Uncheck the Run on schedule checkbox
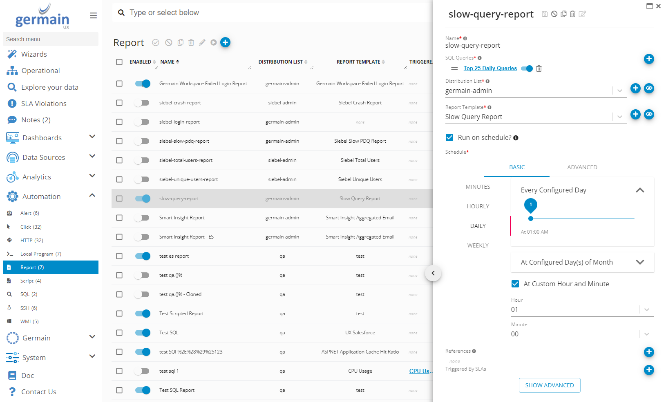The width and height of the screenshot is (666, 402). [449, 137]
